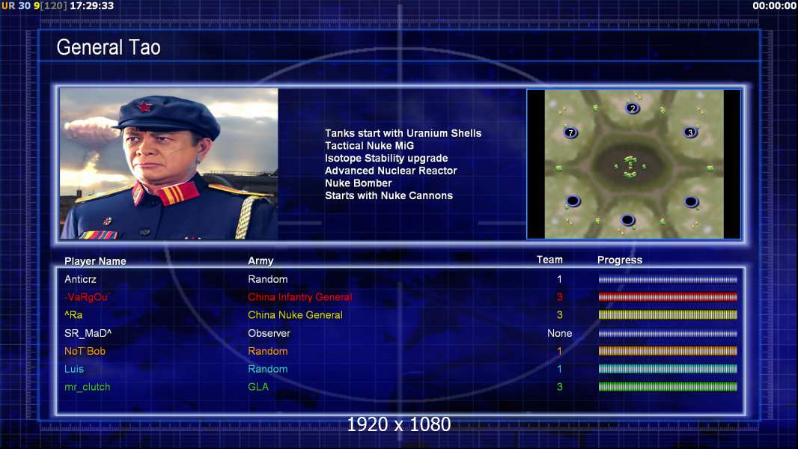
Task: Click ^Ra's yellow loading progress bar
Action: [668, 315]
